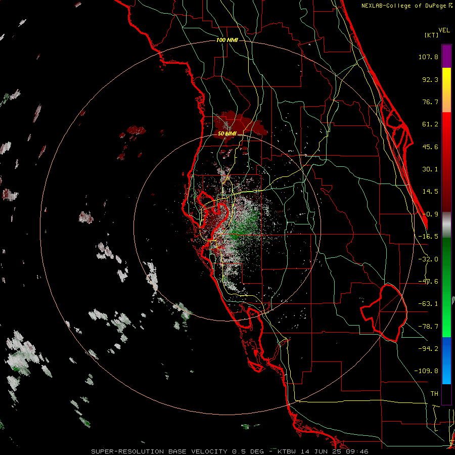
Task: Select the 45.6 scale value
Action: pos(430,147)
